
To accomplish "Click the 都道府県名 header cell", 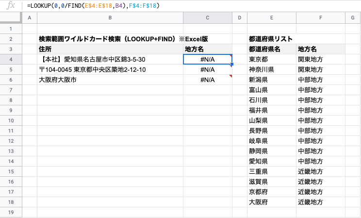I will (272, 49).
